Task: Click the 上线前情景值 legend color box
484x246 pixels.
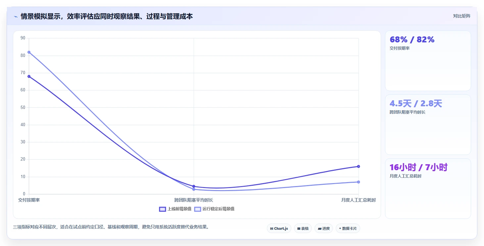Action: click(163, 209)
